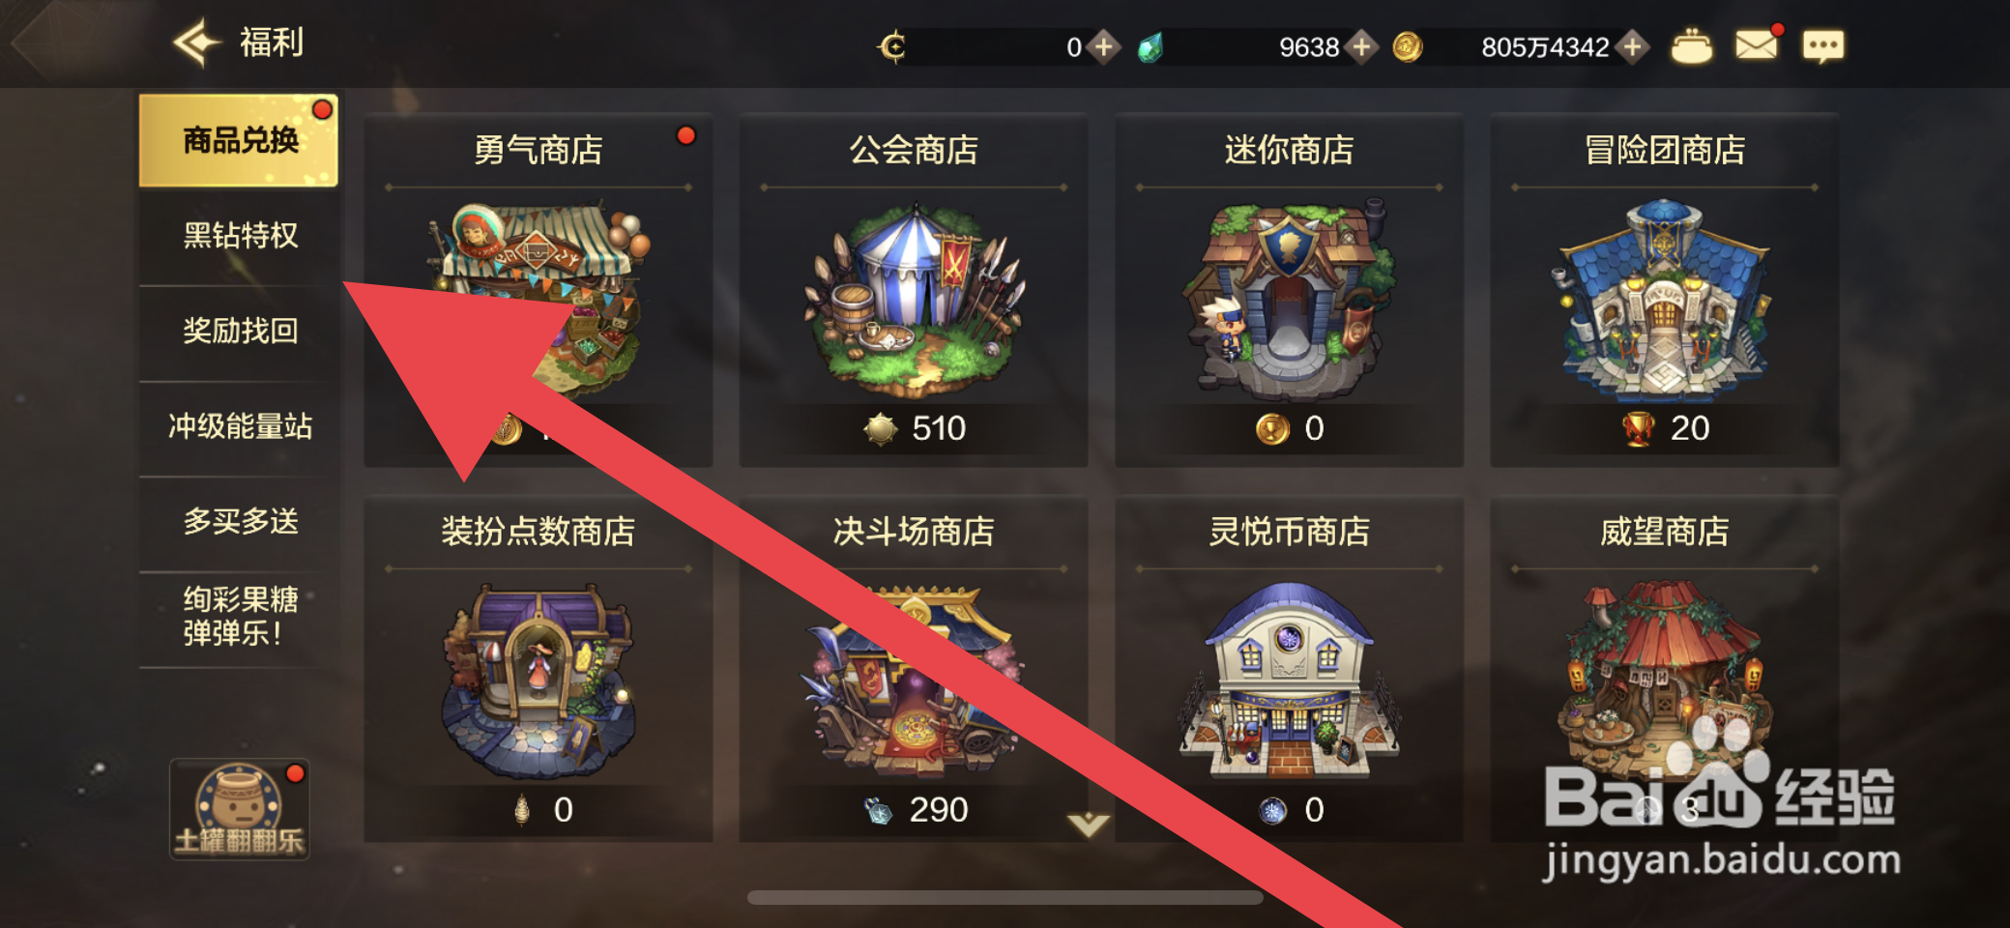Viewport: 2010px width, 928px height.
Task: Click the bottom horizontal home indicator bar
Action: click(x=1005, y=897)
